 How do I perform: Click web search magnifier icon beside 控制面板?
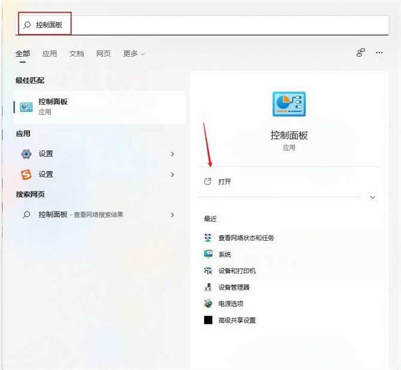click(x=26, y=215)
